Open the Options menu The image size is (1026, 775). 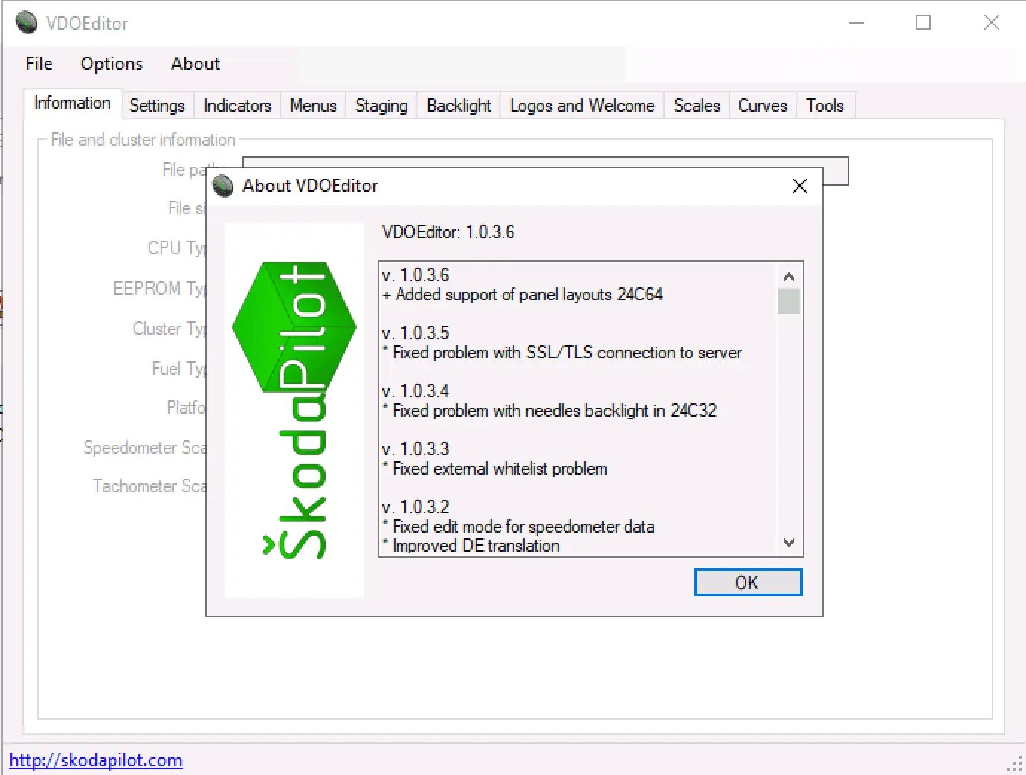(112, 64)
